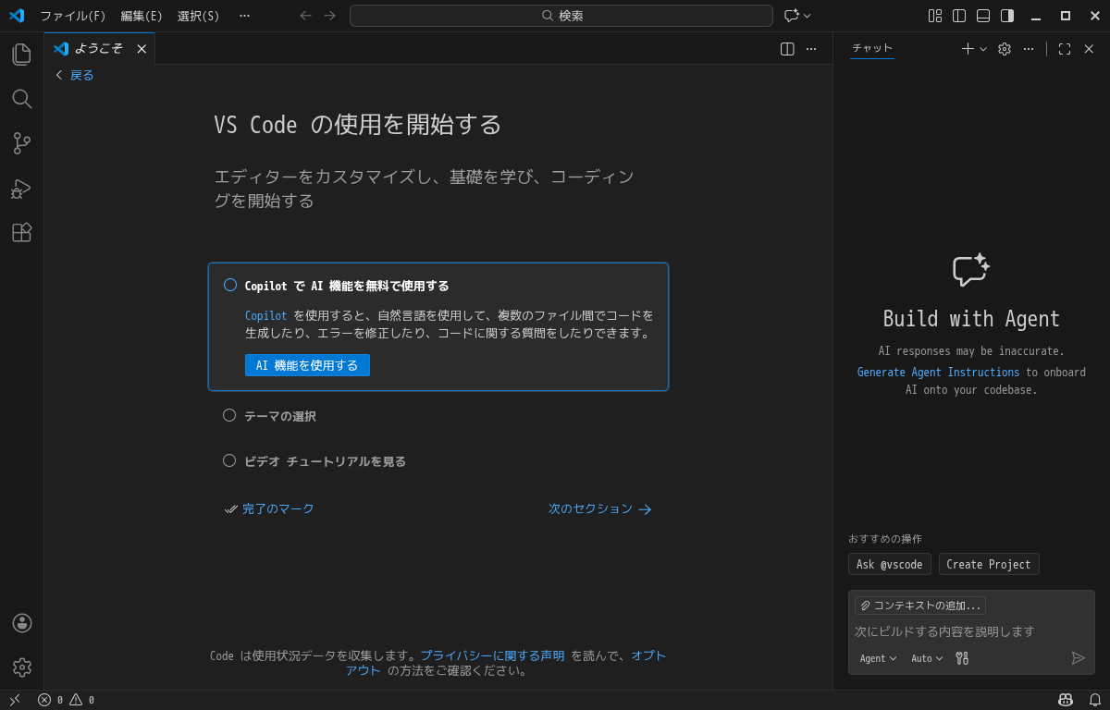
Task: Open the Auto model picker dropdown
Action: (x=927, y=658)
